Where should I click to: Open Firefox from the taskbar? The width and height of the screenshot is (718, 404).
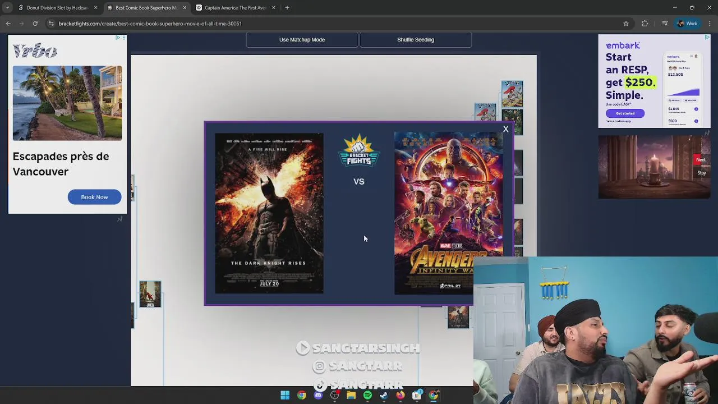pos(400,396)
